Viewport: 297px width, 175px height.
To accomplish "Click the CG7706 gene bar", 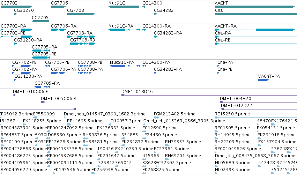I will pyautogui.click(x=58, y=7).
